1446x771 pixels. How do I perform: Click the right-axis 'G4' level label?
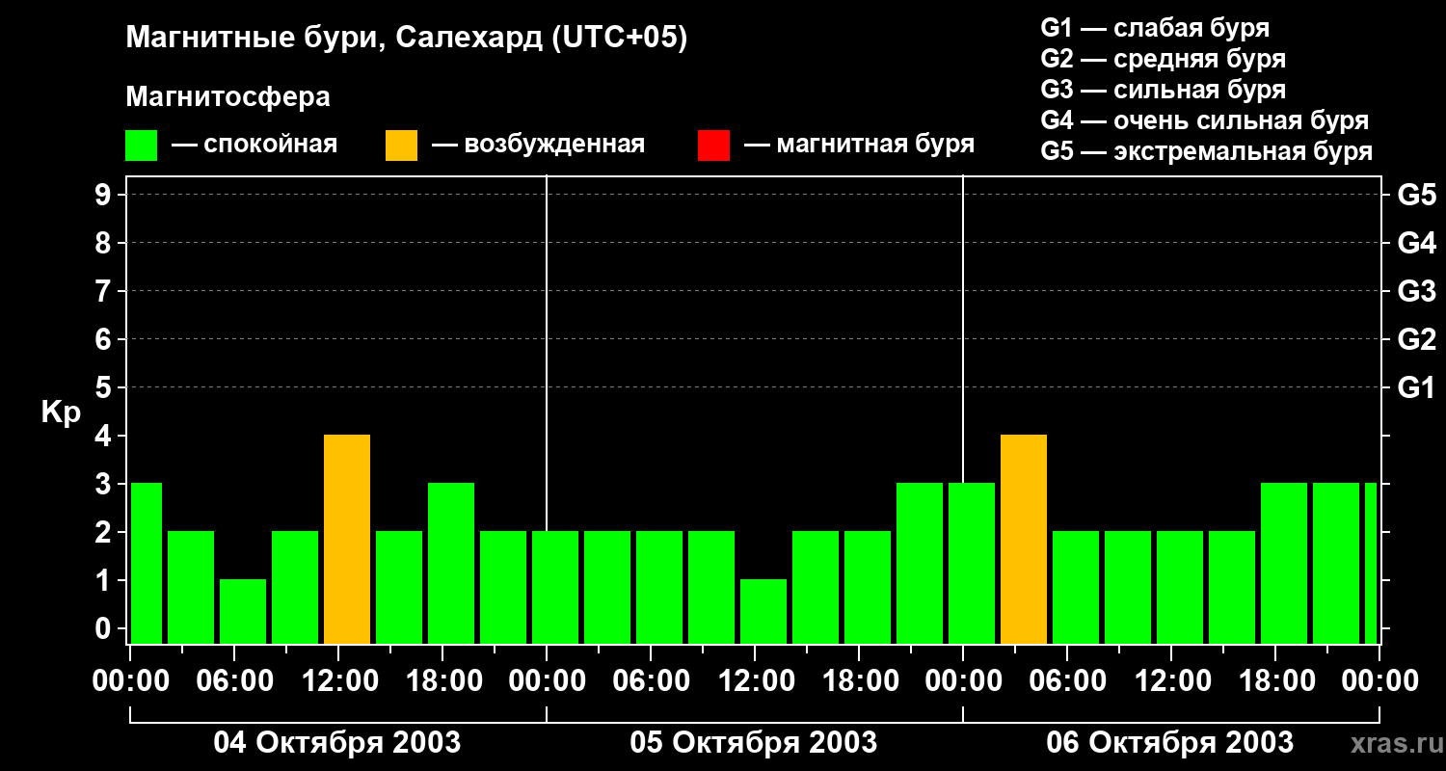pyautogui.click(x=1416, y=243)
